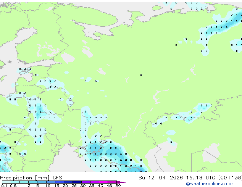Click the legend arrow tip beyond 50
Viewport: 242px width, 187px height.
tap(121, 182)
